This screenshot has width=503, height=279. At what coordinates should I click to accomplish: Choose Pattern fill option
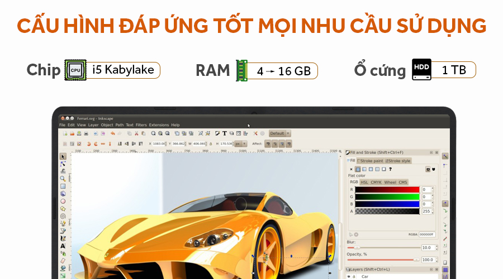click(377, 169)
